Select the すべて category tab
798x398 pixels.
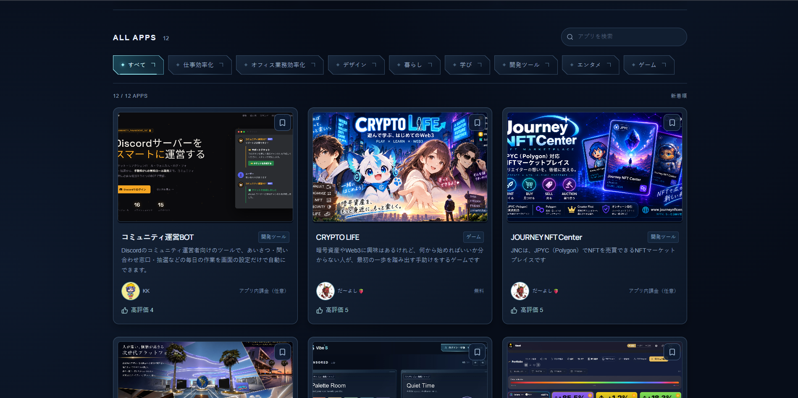click(138, 65)
